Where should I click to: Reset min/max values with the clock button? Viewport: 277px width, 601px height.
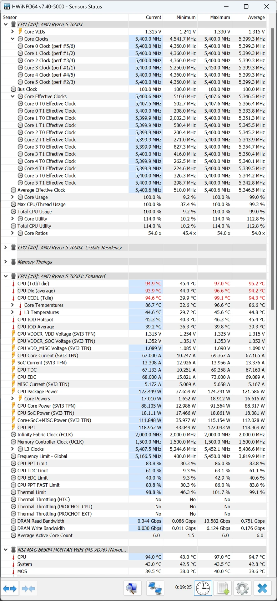coord(203,589)
